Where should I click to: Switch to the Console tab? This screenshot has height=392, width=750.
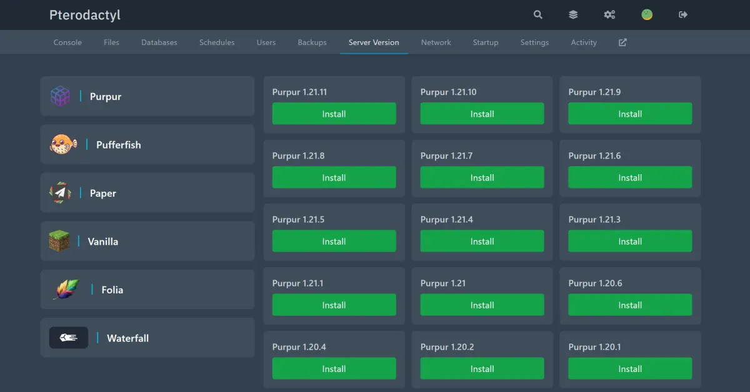pos(67,42)
